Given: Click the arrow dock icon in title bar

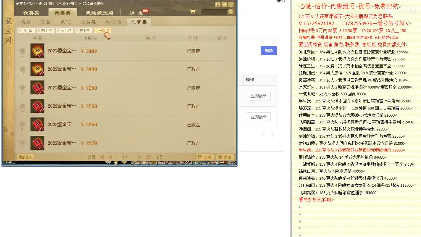Looking at the screenshot, I should click(x=224, y=4).
